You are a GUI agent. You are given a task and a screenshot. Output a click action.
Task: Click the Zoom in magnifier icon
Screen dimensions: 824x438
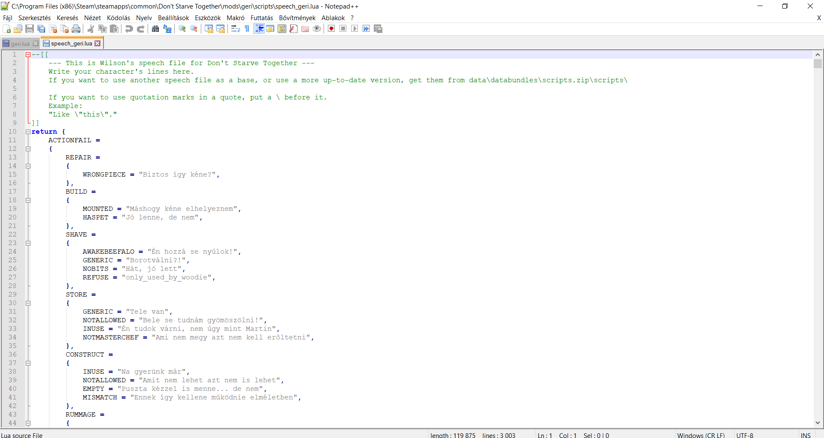(x=182, y=29)
